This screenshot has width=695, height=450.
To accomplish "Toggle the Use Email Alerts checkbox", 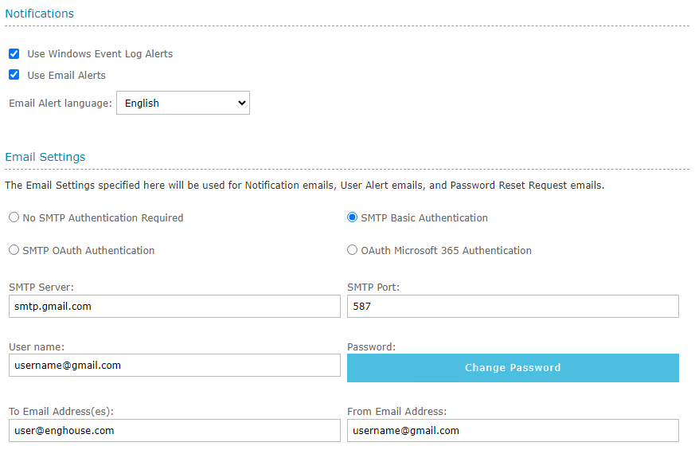I will (14, 75).
